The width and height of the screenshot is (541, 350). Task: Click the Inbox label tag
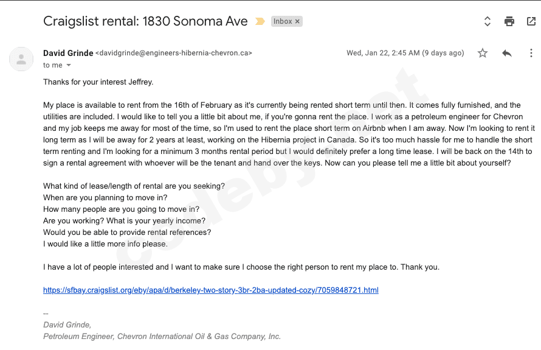click(283, 21)
